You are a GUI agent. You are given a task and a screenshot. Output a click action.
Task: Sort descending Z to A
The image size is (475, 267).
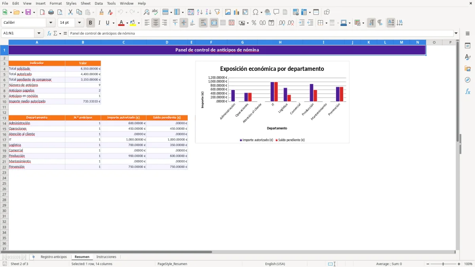point(209,12)
